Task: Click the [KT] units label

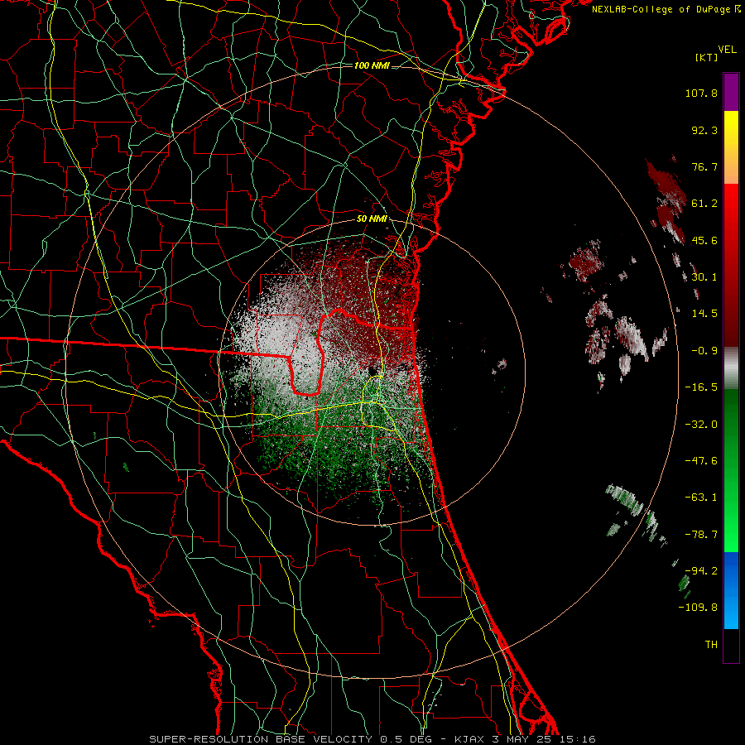Action: [x=706, y=57]
